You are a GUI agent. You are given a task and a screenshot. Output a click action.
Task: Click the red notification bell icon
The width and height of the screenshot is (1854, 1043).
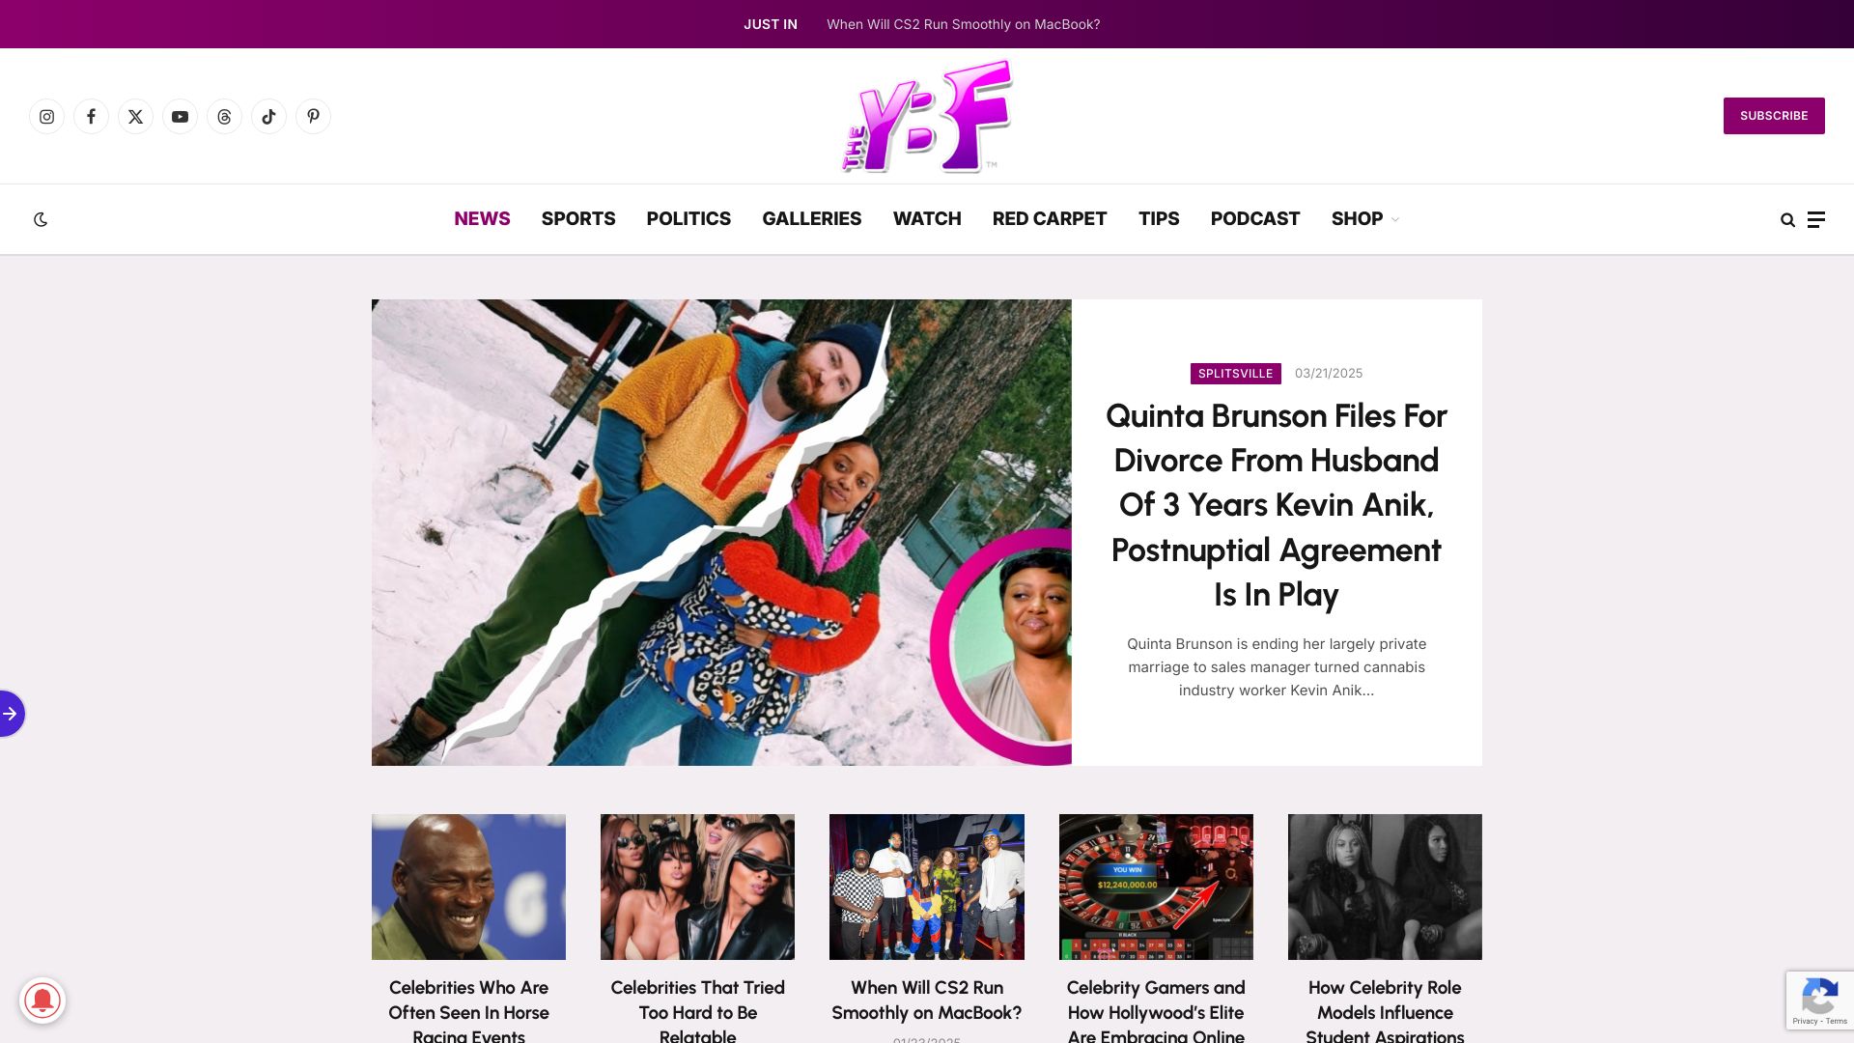[x=42, y=1001]
